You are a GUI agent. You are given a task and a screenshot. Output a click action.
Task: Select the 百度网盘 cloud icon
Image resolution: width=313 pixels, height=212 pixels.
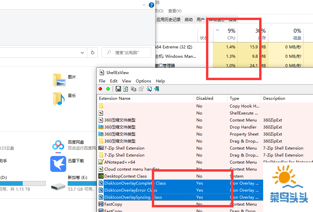(x=58, y=145)
